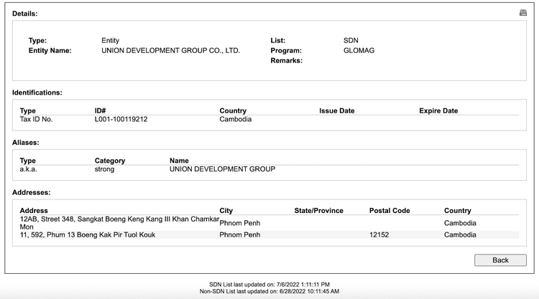The image size is (539, 299).
Task: Click the Postal Code column header
Action: tap(389, 211)
